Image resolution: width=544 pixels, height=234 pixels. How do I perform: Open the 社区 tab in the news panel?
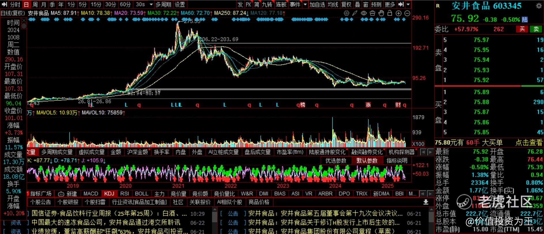tap(178, 202)
